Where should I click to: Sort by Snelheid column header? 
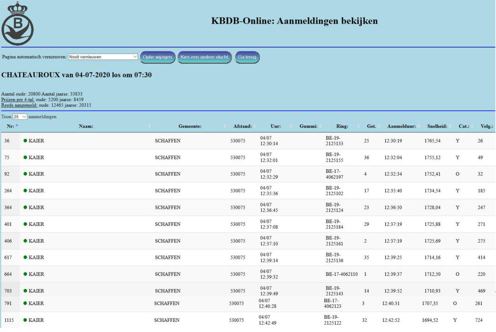434,126
